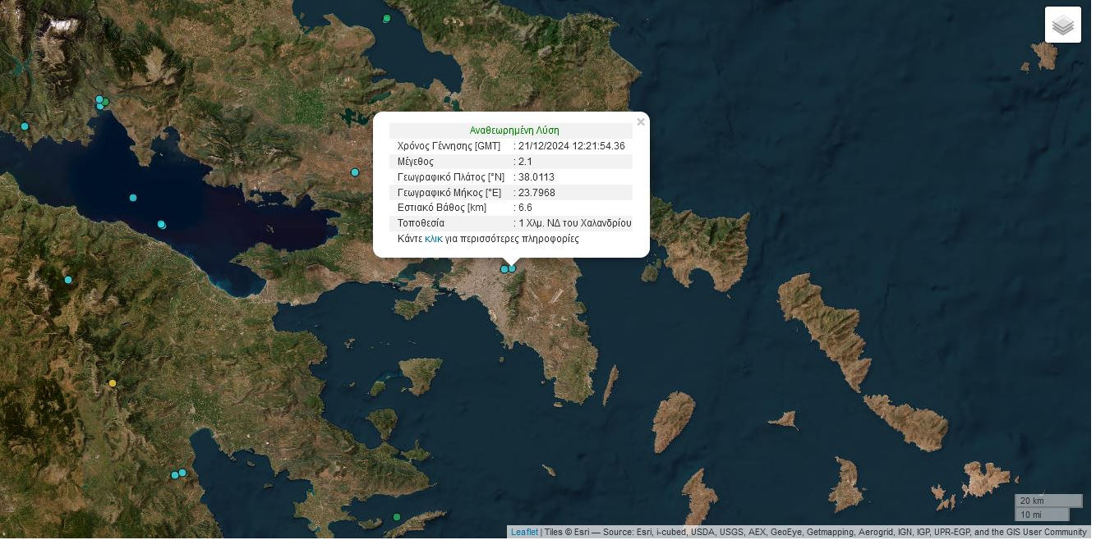Close the earthquake info popup
The width and height of the screenshot is (1096, 540).
641,122
